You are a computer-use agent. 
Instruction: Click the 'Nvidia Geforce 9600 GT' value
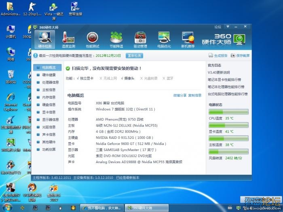[x=131, y=144]
